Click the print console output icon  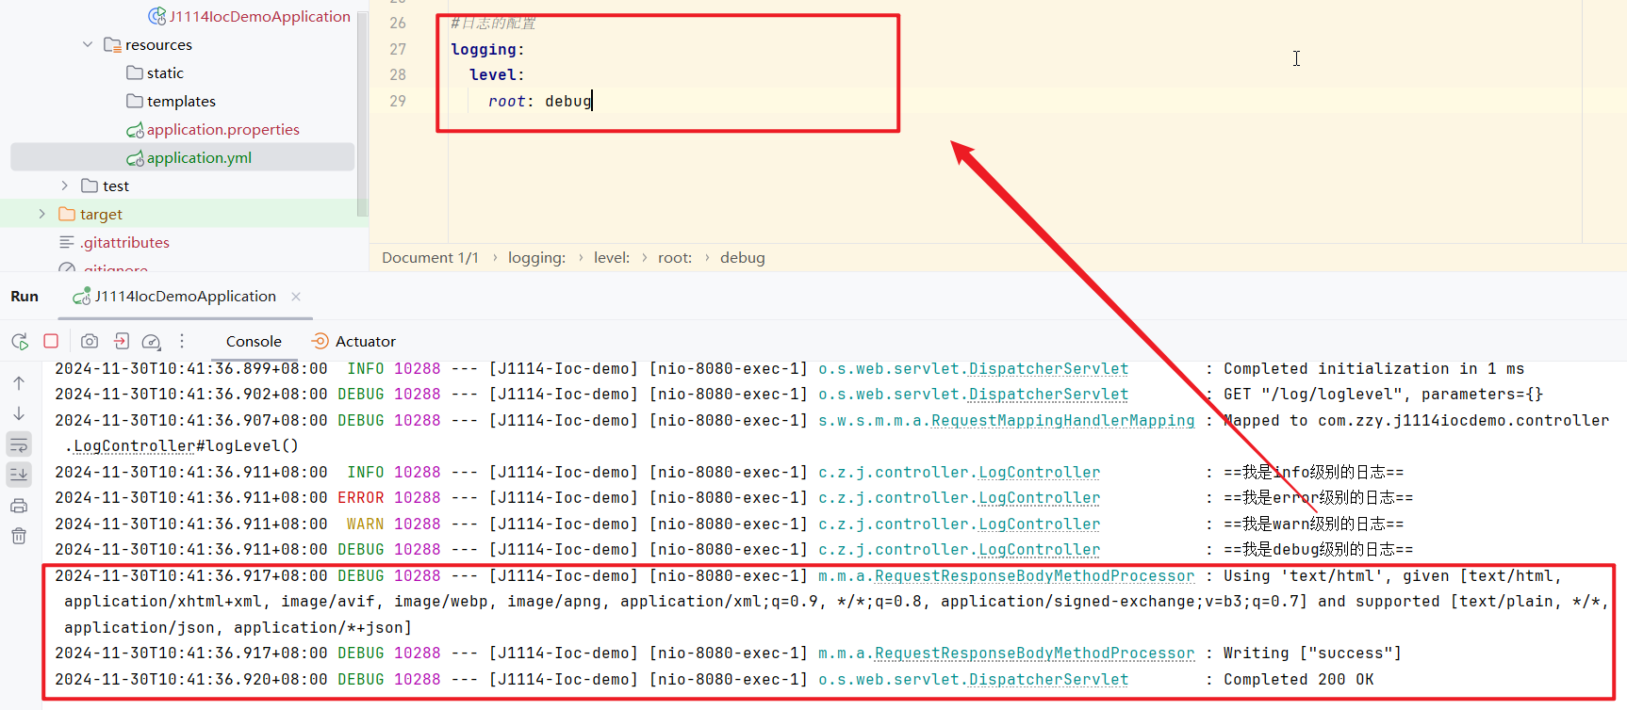19,506
